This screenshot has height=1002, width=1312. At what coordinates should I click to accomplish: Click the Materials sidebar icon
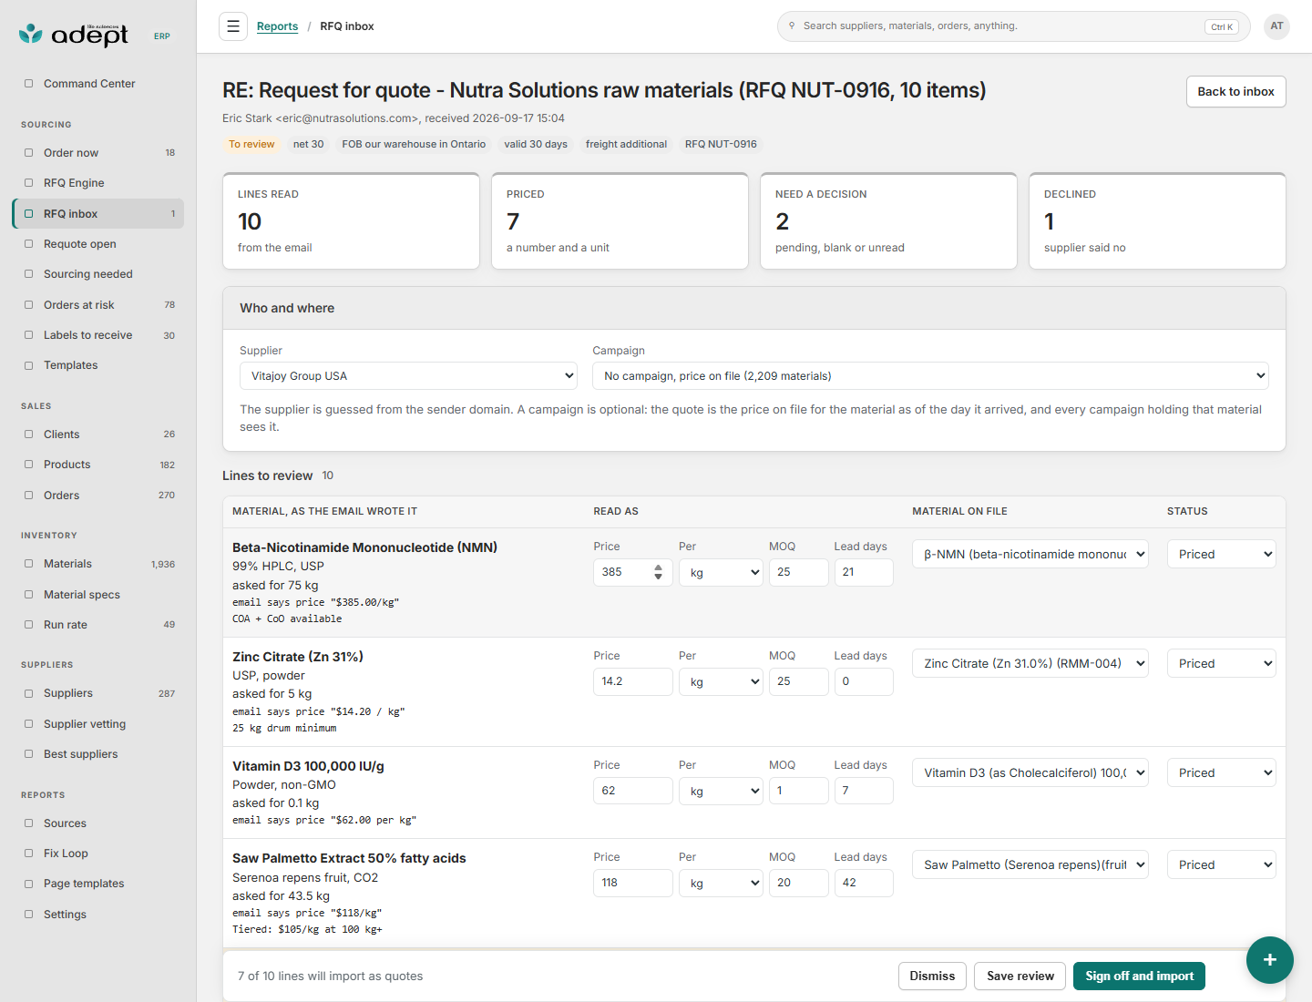click(29, 564)
